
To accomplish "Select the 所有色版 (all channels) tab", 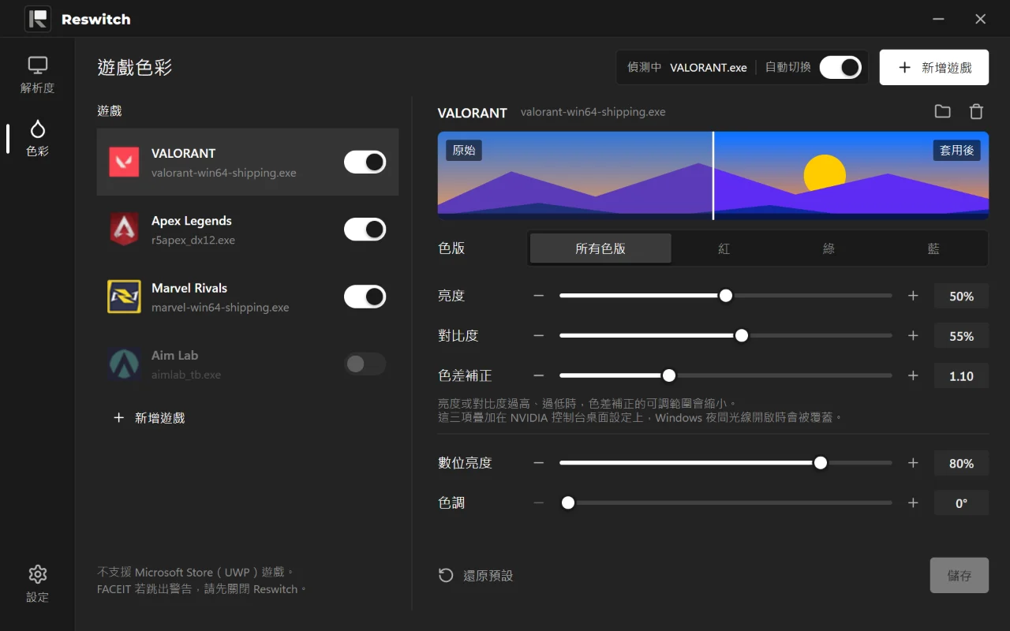I will click(600, 248).
